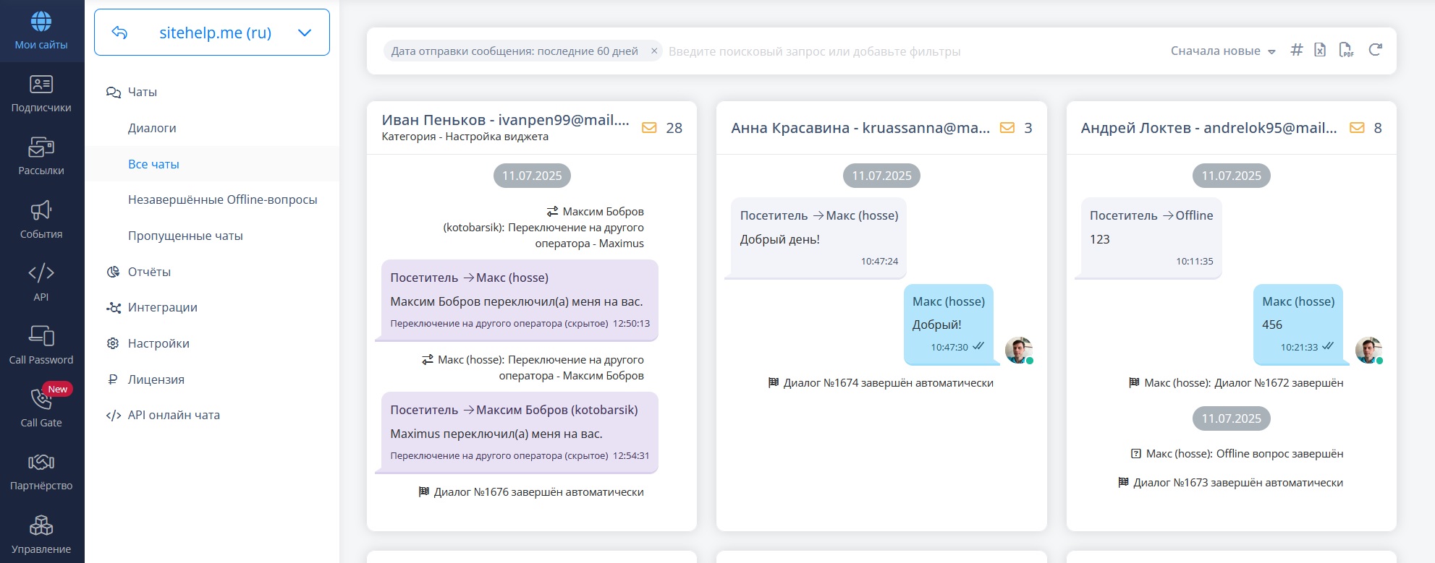This screenshot has width=1435, height=563.
Task: Open API code icon in dark sidebar
Action: click(x=41, y=272)
